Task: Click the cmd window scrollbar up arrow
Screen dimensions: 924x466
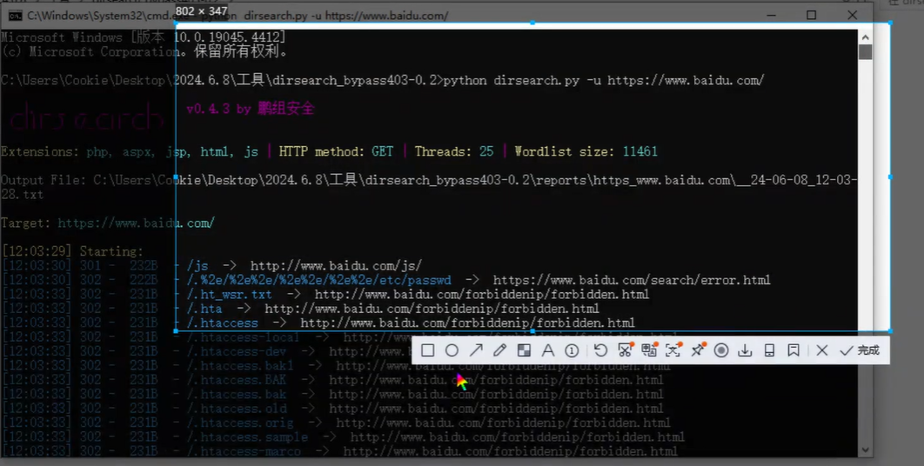Action: pyautogui.click(x=865, y=37)
